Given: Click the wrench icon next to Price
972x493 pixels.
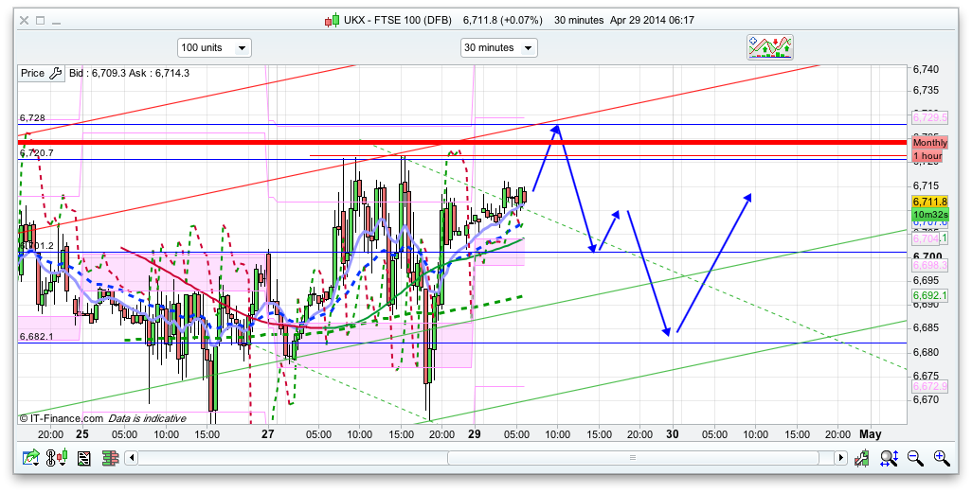Looking at the screenshot, I should pos(55,73).
